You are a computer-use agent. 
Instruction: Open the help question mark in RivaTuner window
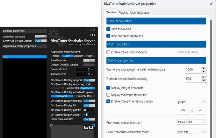88,30
